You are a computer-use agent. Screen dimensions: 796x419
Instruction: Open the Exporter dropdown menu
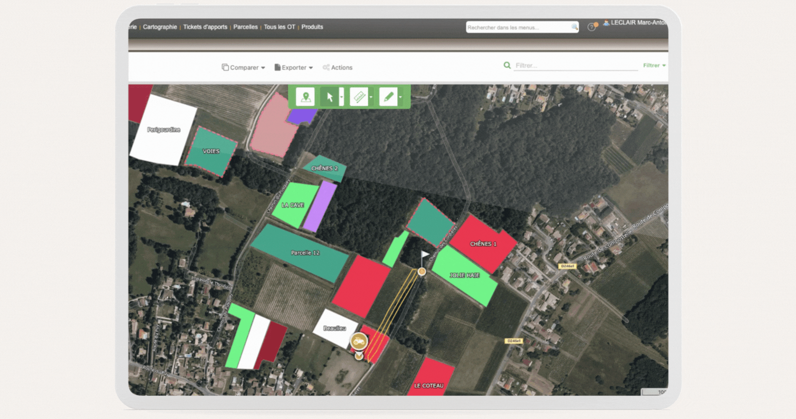294,67
